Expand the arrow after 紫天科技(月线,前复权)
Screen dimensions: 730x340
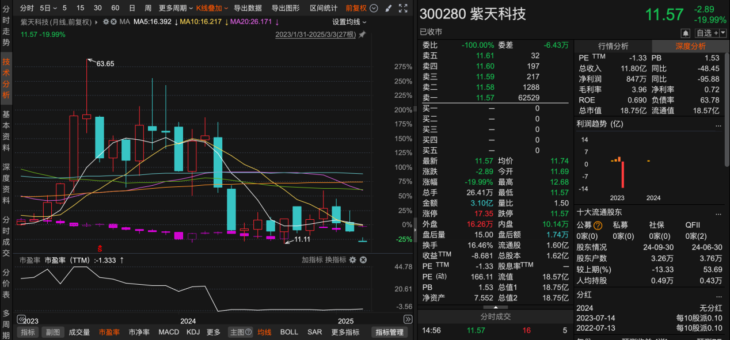(x=96, y=22)
